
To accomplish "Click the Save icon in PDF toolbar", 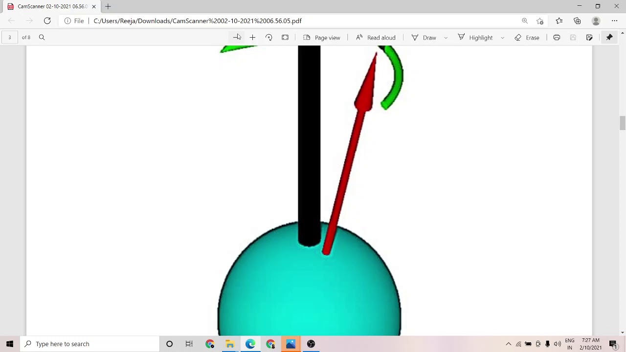I will [573, 38].
